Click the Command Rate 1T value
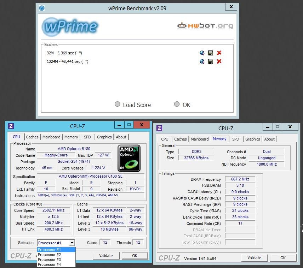This screenshot has height=268, width=303. (240, 223)
